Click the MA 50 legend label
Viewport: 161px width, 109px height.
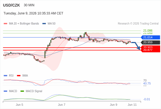click(52, 24)
